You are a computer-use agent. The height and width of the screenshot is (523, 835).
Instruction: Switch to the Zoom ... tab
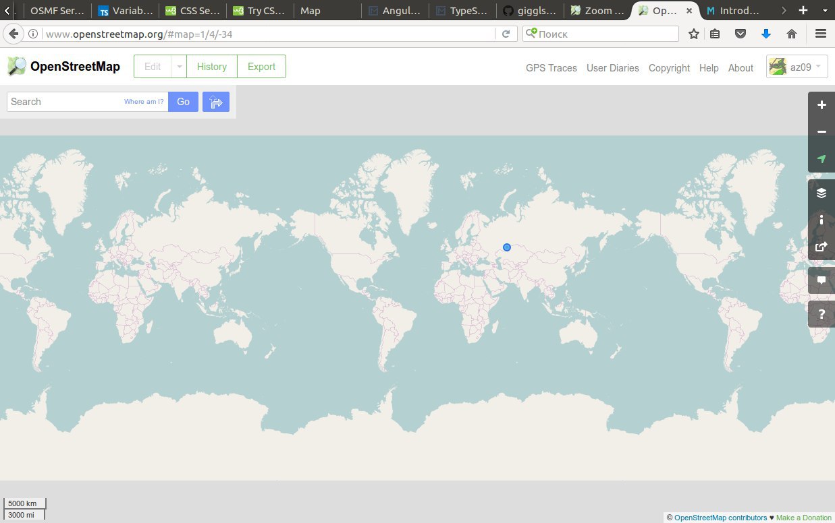(x=597, y=11)
